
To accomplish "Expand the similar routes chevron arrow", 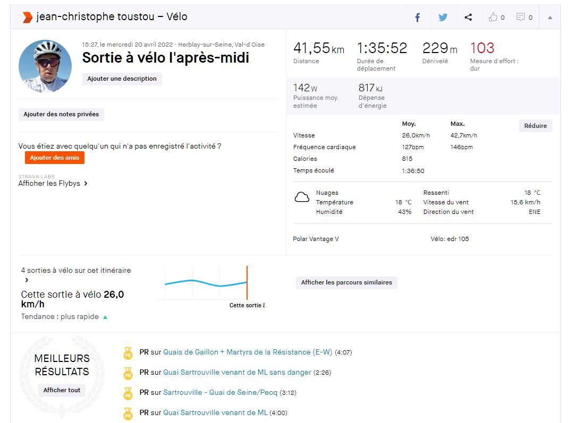I will click(27, 280).
